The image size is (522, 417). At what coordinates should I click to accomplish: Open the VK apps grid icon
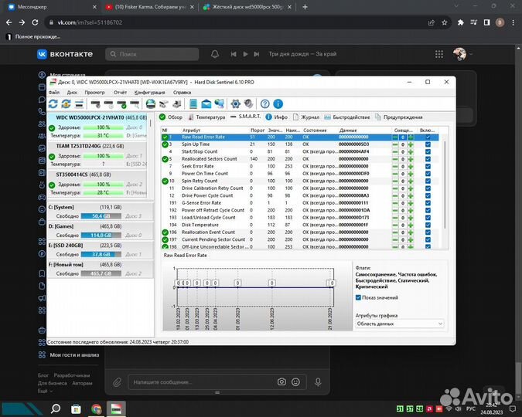click(439, 54)
